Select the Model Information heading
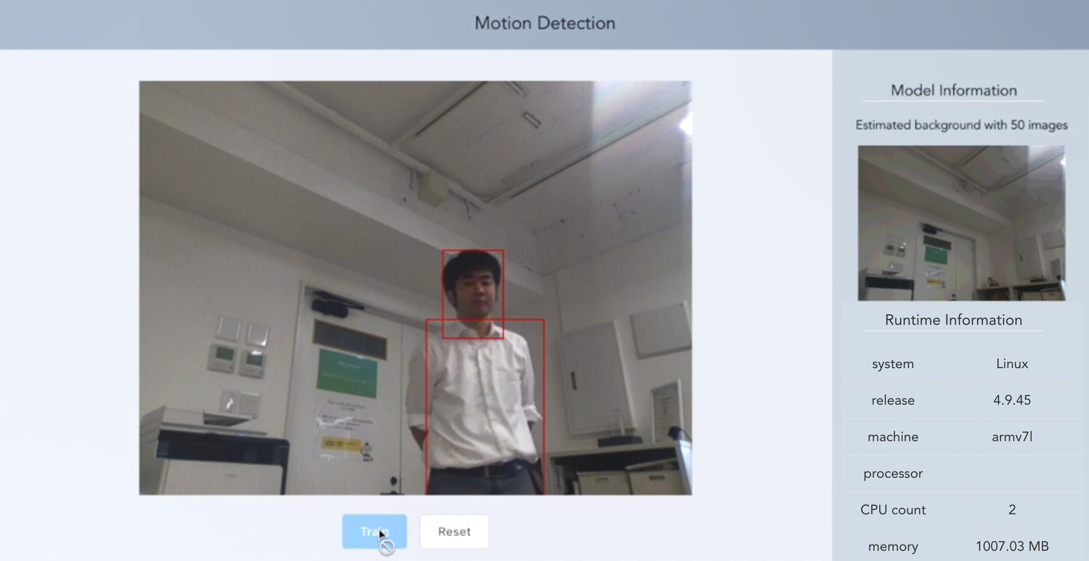This screenshot has height=561, width=1089. pos(954,91)
